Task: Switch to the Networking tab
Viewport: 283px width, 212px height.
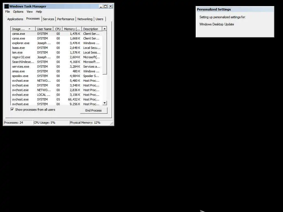Action: point(85,19)
